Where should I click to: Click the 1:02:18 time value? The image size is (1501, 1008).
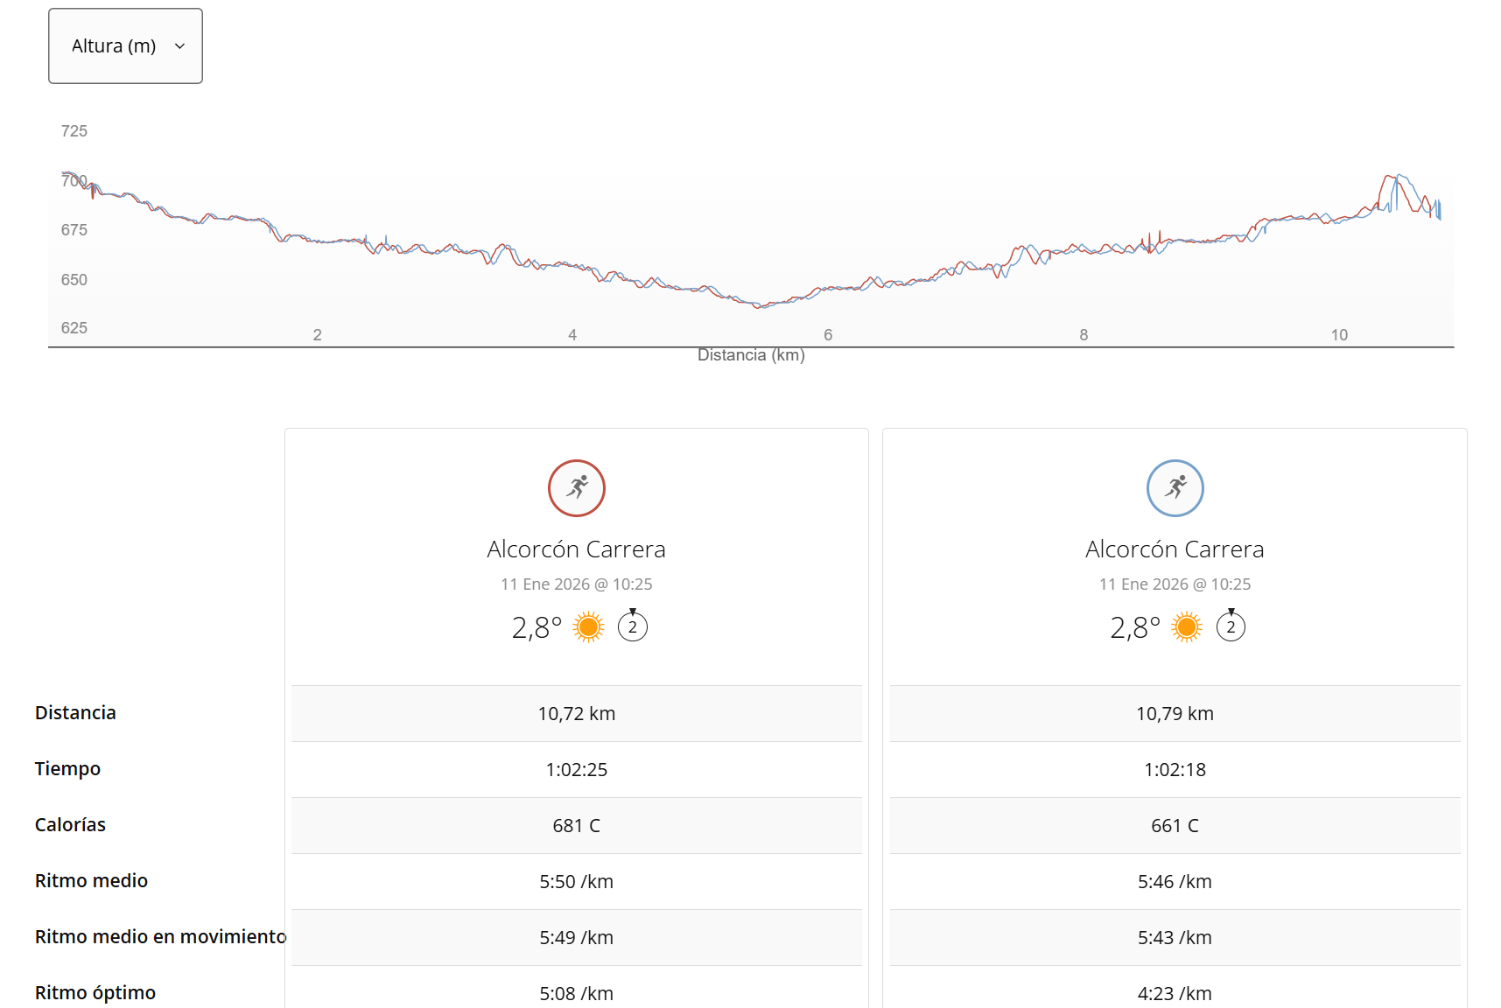point(1175,770)
